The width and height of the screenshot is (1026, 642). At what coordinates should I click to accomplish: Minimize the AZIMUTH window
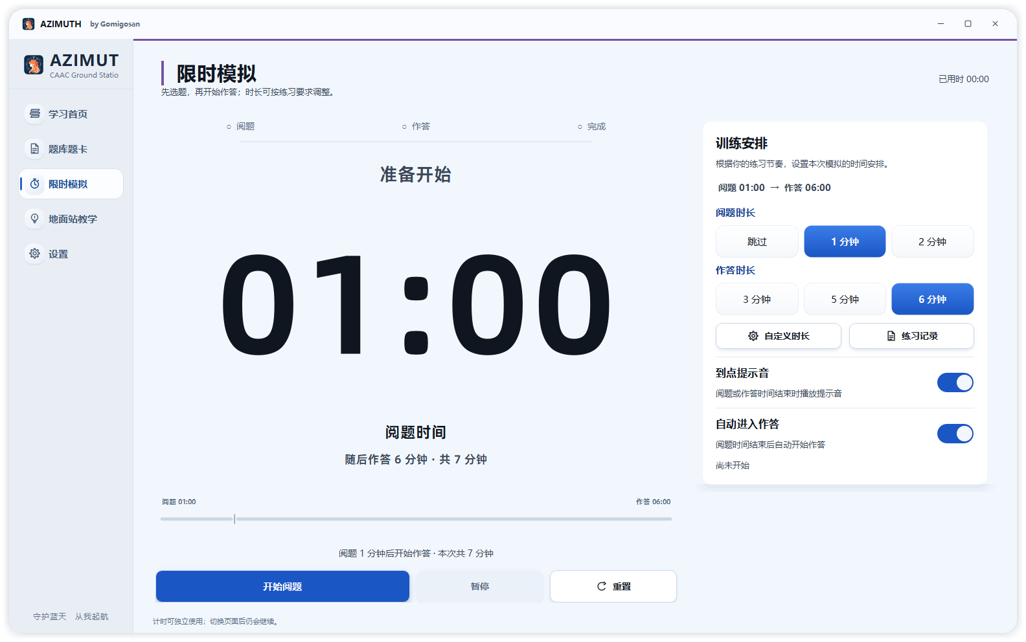[940, 24]
